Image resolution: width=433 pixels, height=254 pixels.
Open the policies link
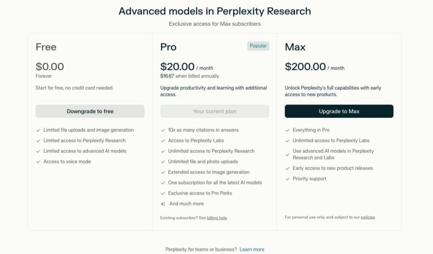[368, 217]
